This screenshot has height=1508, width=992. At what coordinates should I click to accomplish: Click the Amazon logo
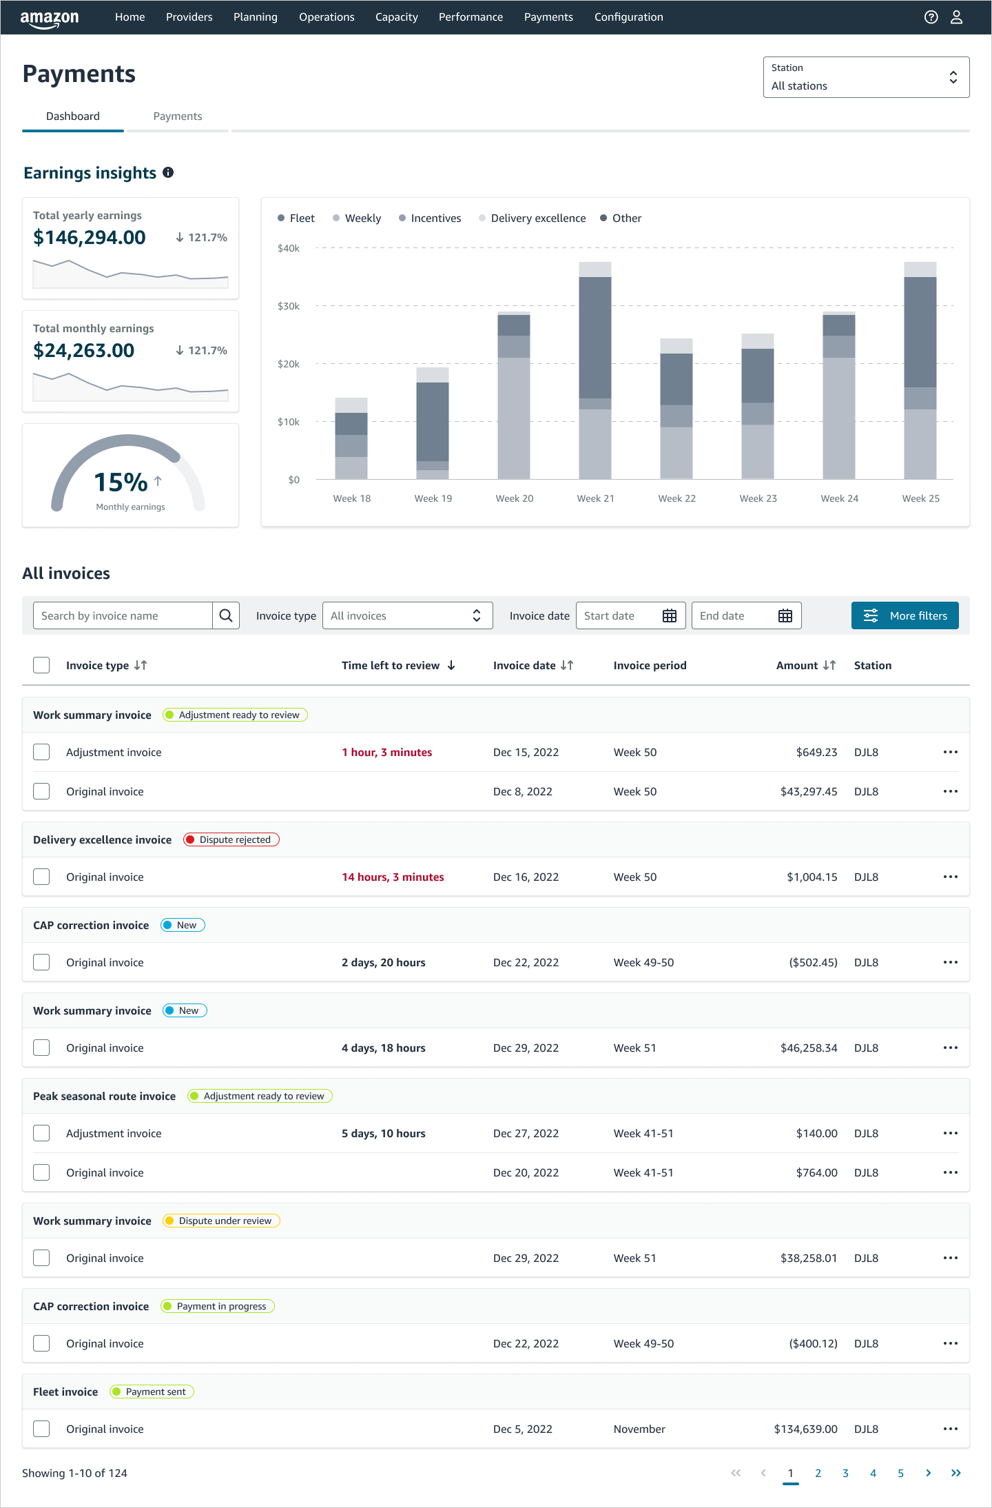tap(50, 19)
